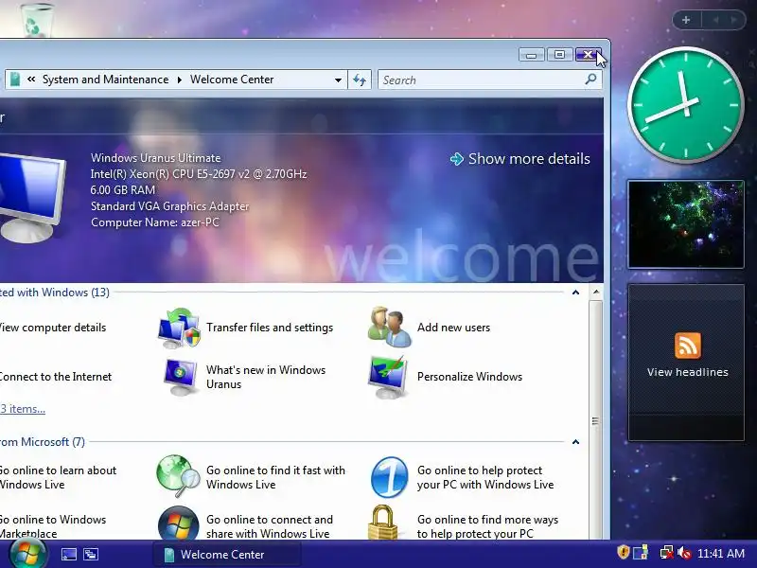Expand arrow after System and Maintenance breadcrumb
The image size is (757, 568).
click(179, 80)
